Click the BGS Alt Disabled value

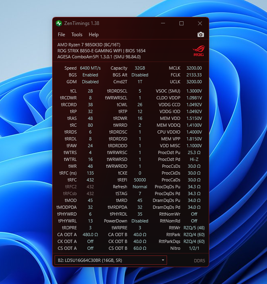coord(140,75)
